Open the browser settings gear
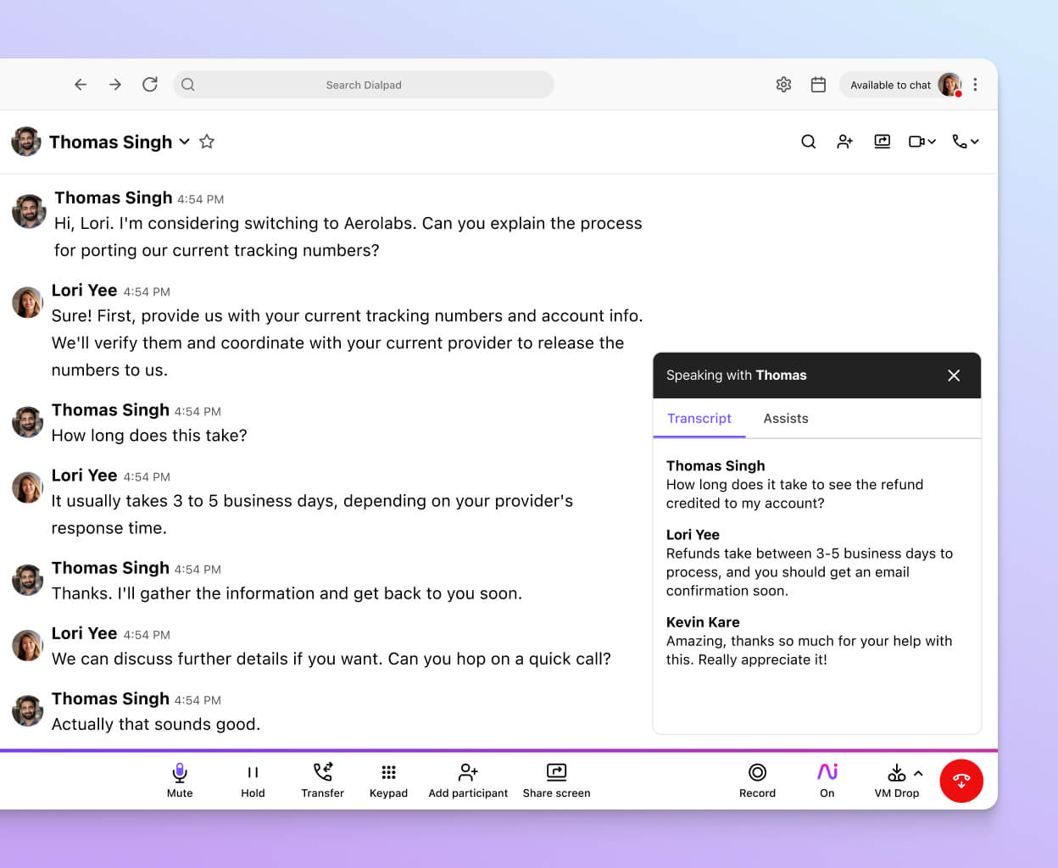1058x868 pixels. click(783, 85)
